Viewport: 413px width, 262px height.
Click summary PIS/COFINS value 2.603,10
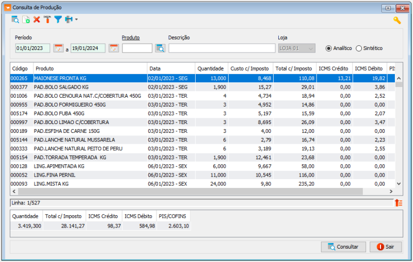click(x=179, y=226)
